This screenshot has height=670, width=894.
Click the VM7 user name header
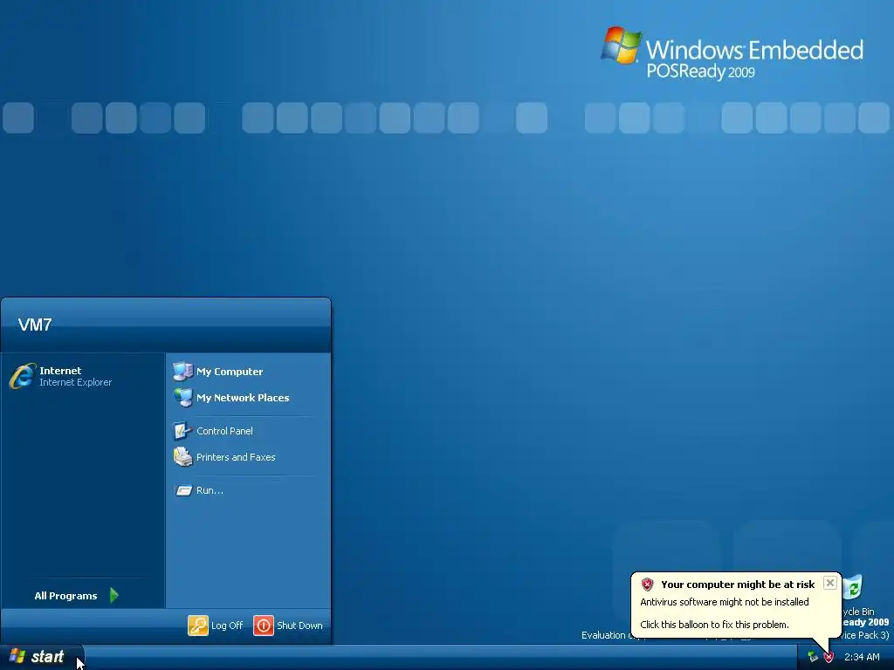coord(35,325)
